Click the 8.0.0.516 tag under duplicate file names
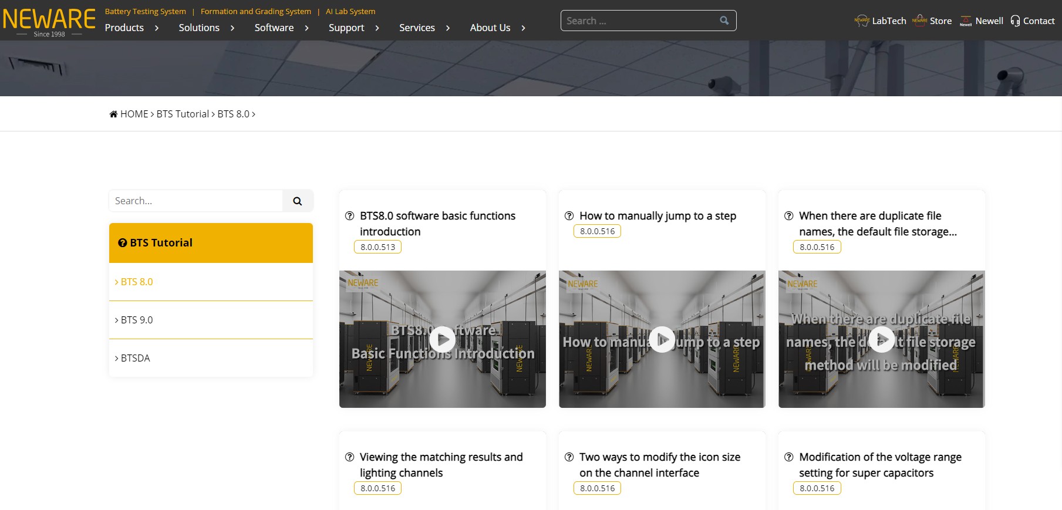Viewport: 1062px width, 510px height. tap(817, 247)
